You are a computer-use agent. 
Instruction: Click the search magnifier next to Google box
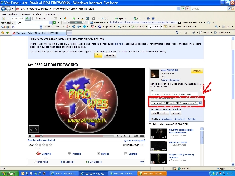(x=229, y=8)
